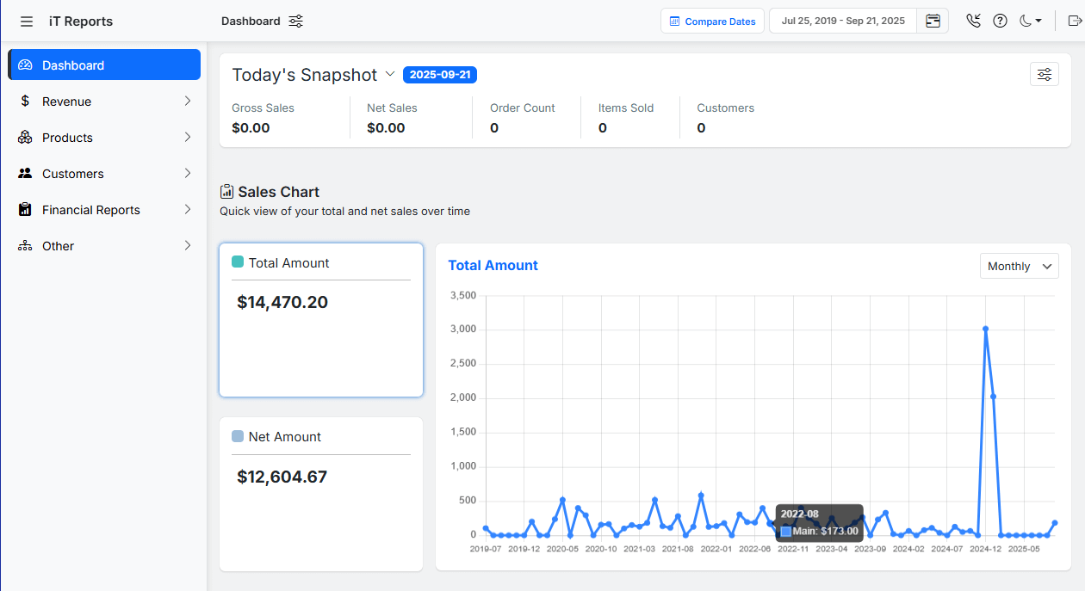
Task: Click the incoming call phone icon
Action: point(973,22)
